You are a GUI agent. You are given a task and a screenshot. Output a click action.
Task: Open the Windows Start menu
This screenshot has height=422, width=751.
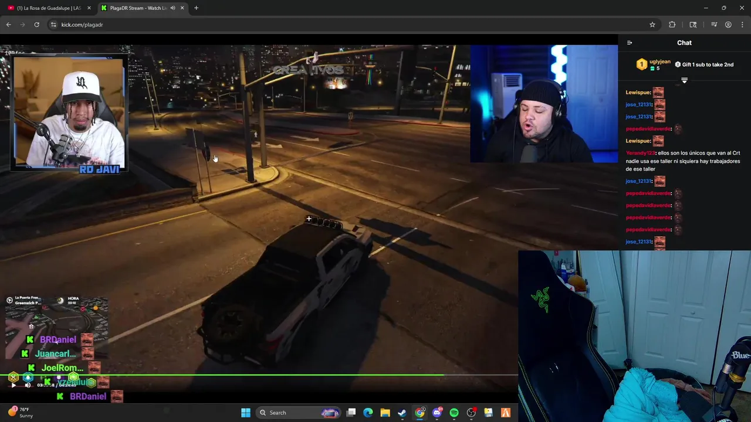(x=246, y=413)
